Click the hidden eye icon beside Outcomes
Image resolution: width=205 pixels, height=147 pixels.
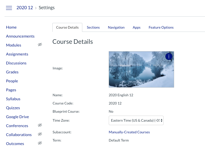pyautogui.click(x=40, y=143)
